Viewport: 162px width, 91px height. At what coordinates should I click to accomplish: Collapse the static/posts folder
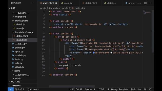(13, 20)
